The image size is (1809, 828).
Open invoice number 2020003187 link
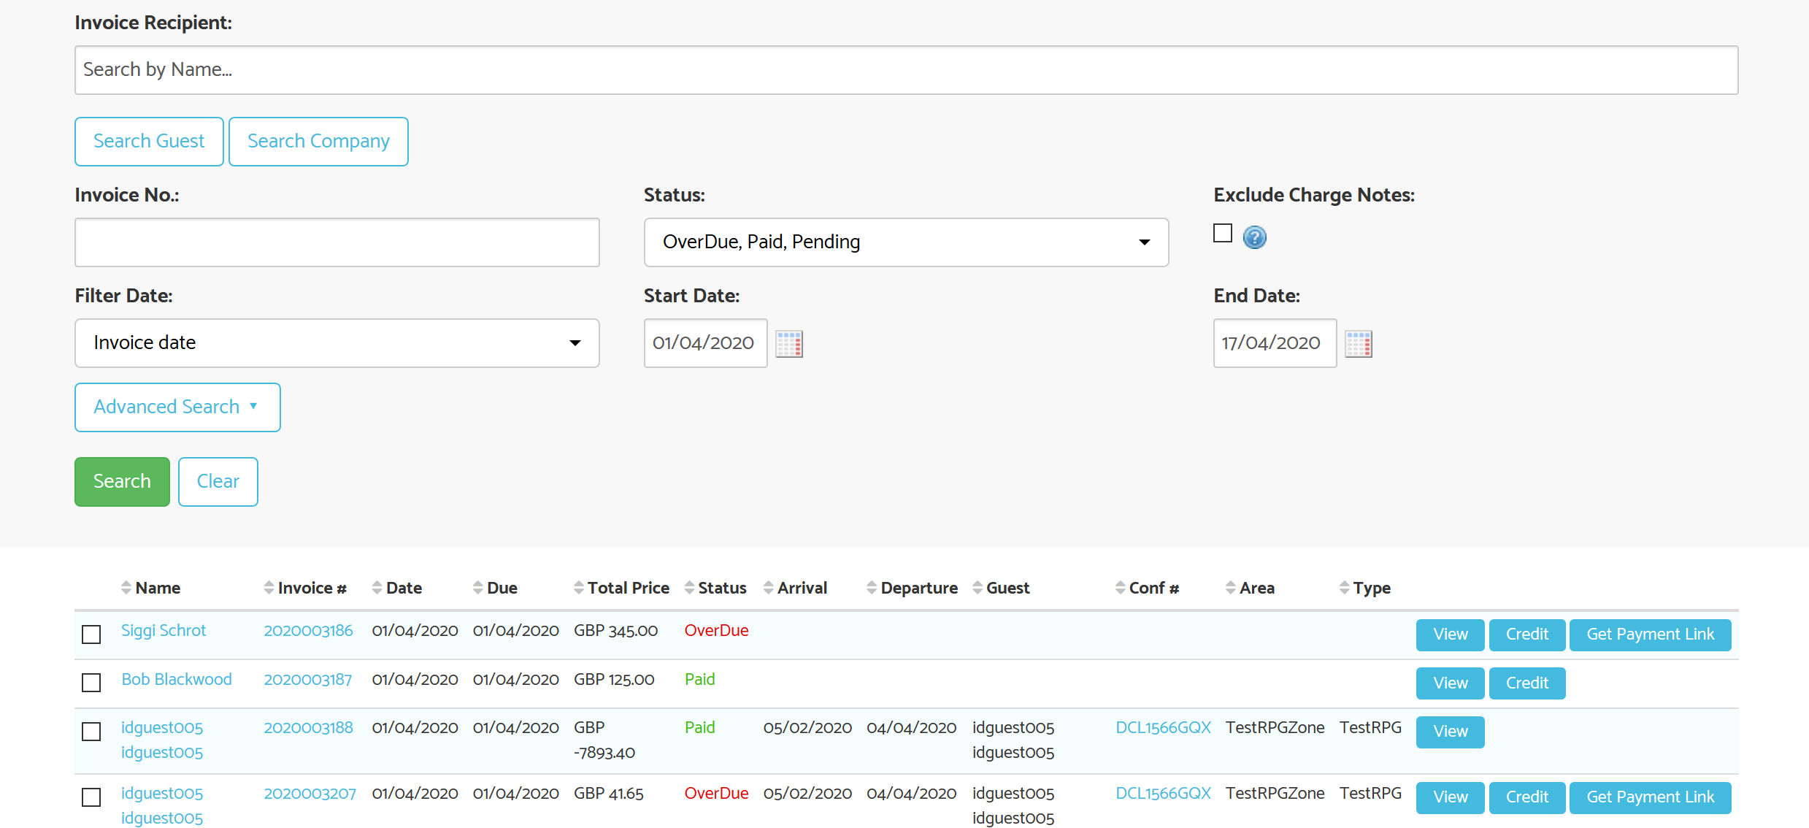pyautogui.click(x=307, y=680)
